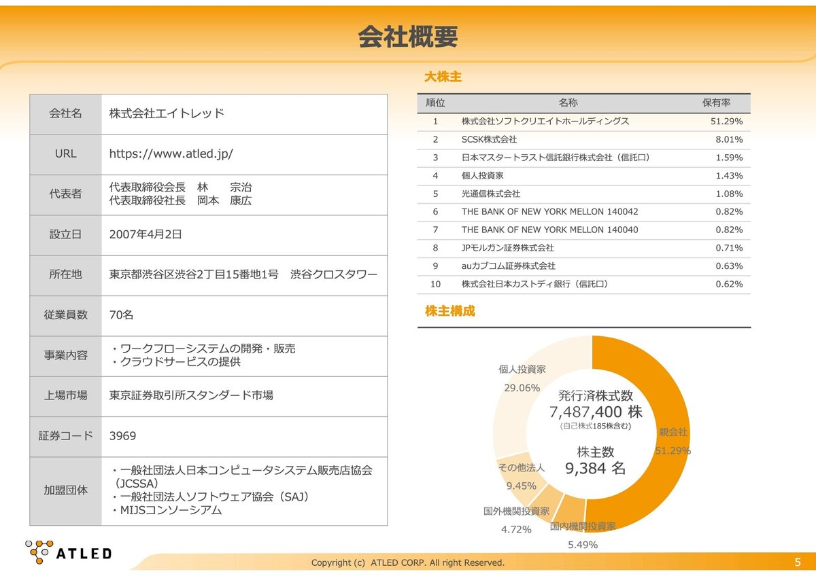Select 株式会社ソフトクリエイトホールディングス row
The height and width of the screenshot is (576, 816).
[x=584, y=122]
